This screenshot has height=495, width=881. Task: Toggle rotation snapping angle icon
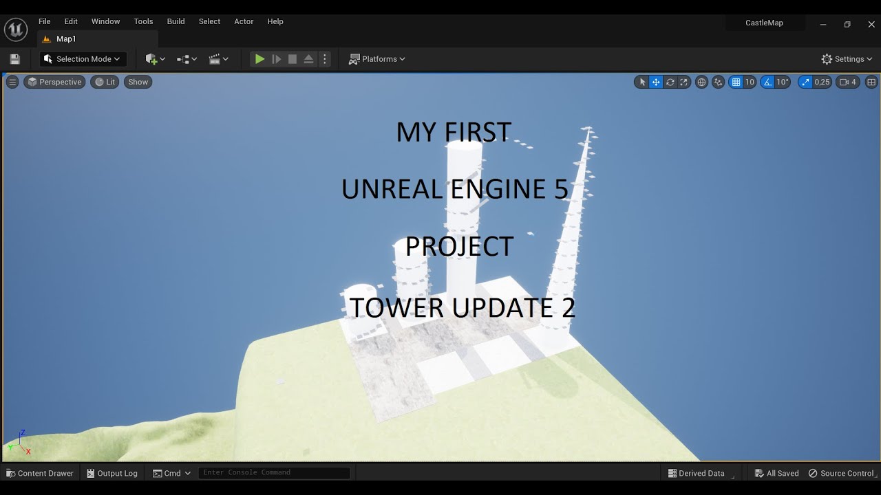767,82
